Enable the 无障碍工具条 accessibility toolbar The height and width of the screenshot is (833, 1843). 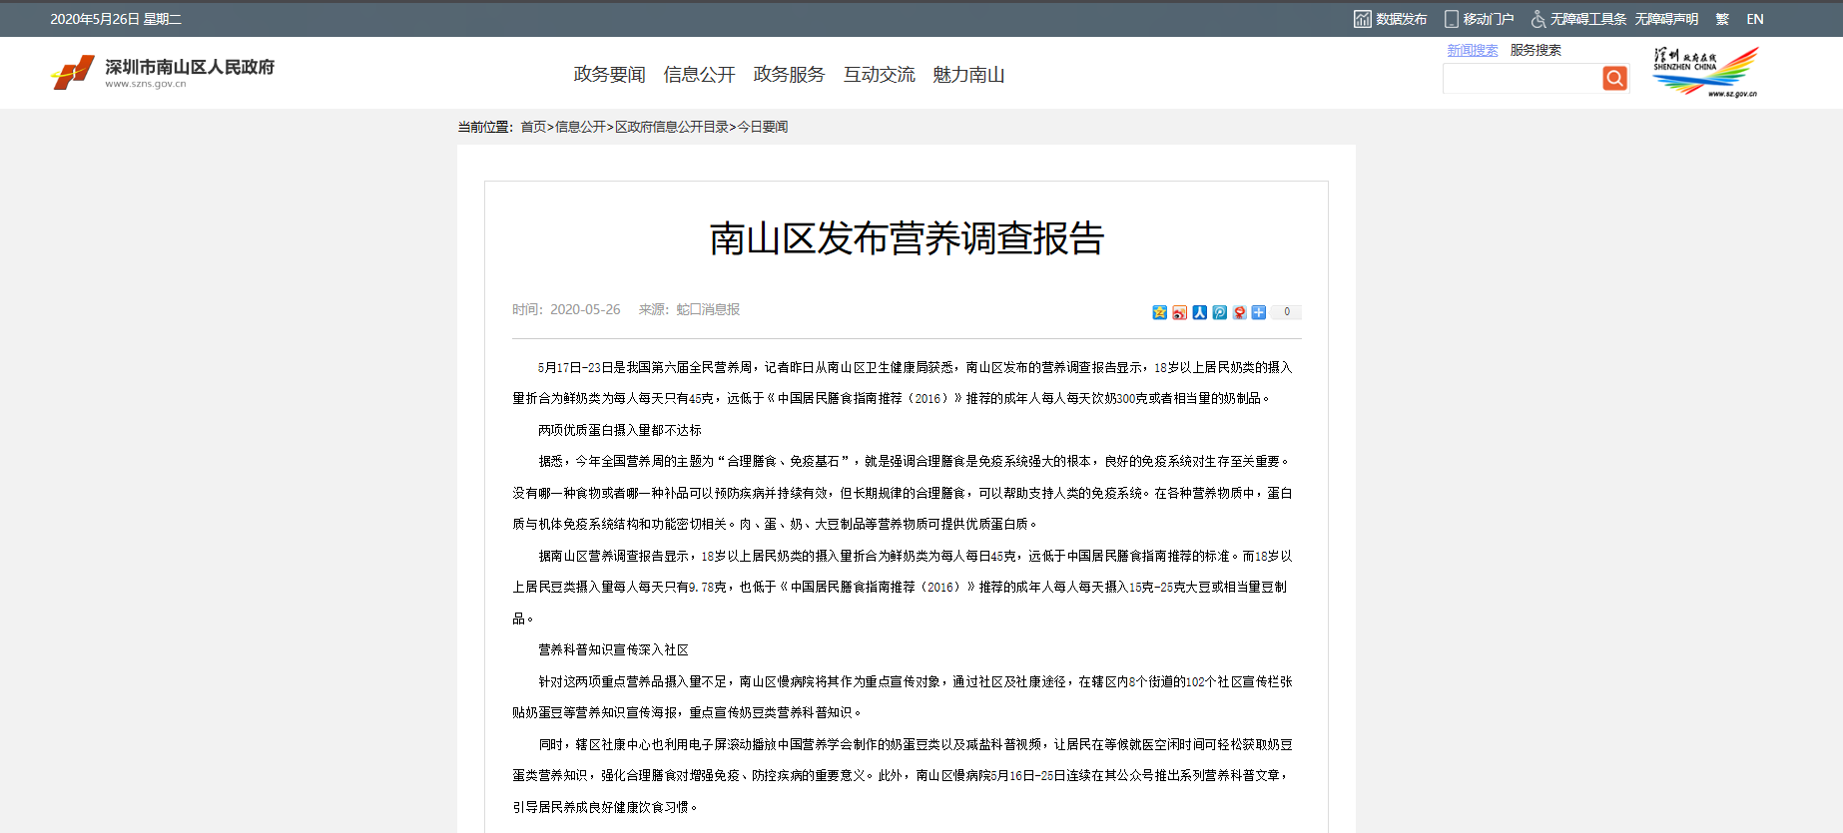click(1578, 19)
